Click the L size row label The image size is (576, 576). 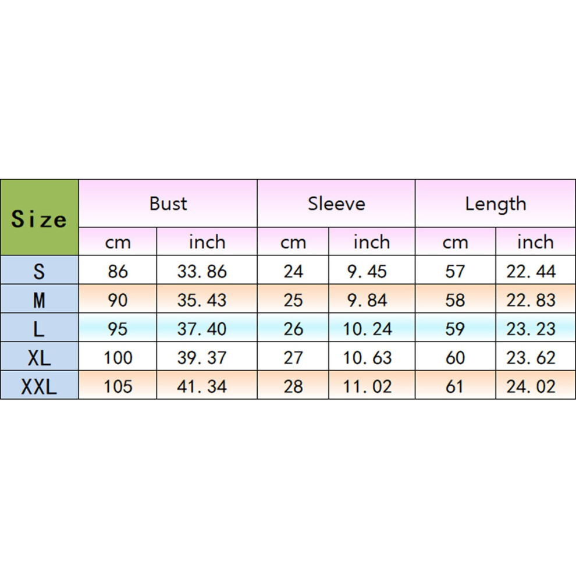[40, 328]
